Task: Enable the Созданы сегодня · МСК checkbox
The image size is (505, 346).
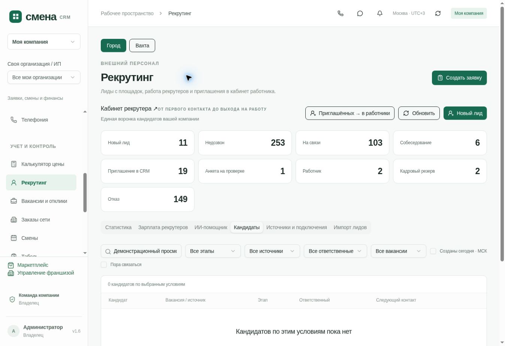Action: (x=433, y=251)
